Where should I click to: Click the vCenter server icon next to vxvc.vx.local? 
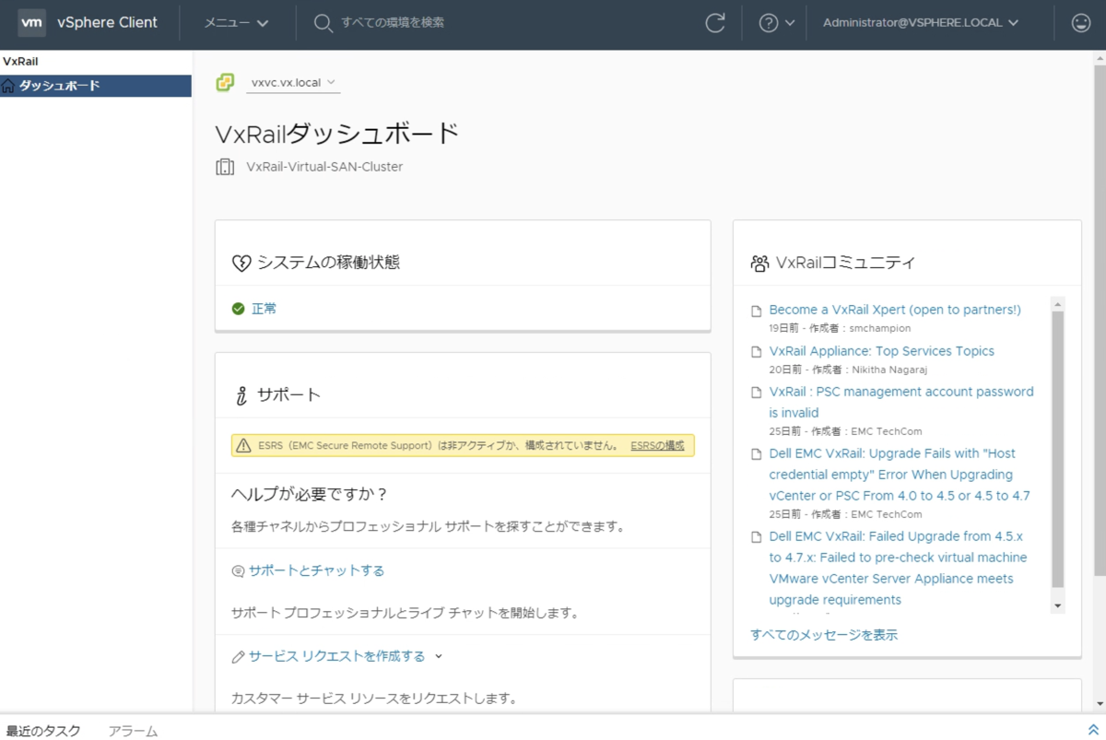point(225,82)
